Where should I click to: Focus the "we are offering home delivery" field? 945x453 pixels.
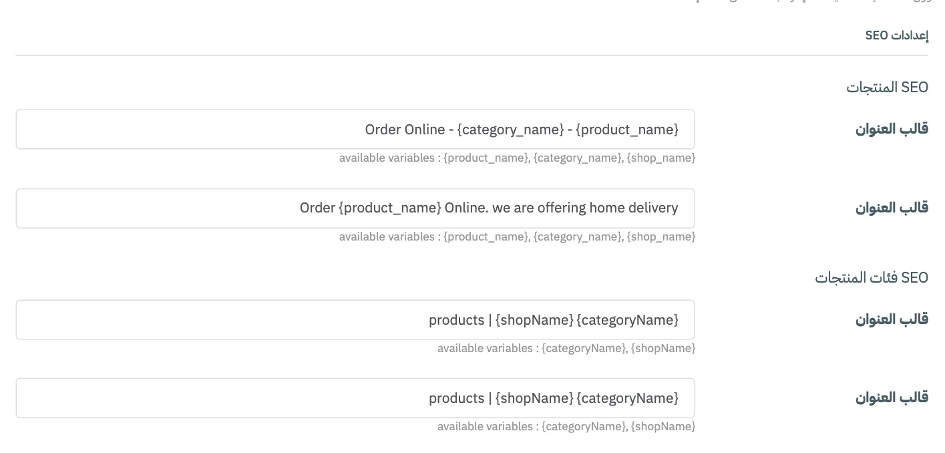point(355,208)
